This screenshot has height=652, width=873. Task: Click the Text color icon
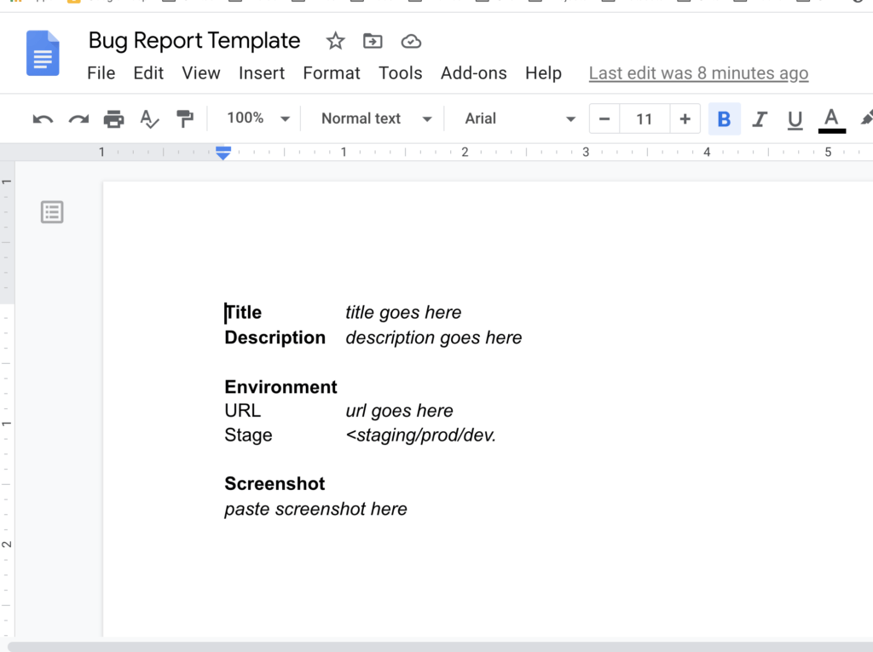831,118
